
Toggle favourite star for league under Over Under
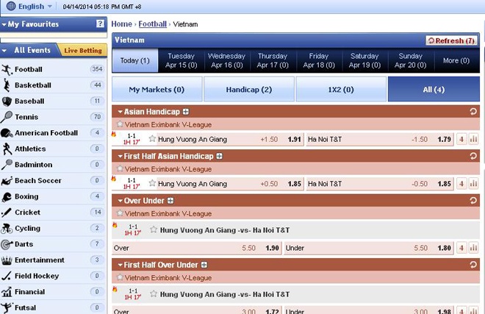pos(120,213)
